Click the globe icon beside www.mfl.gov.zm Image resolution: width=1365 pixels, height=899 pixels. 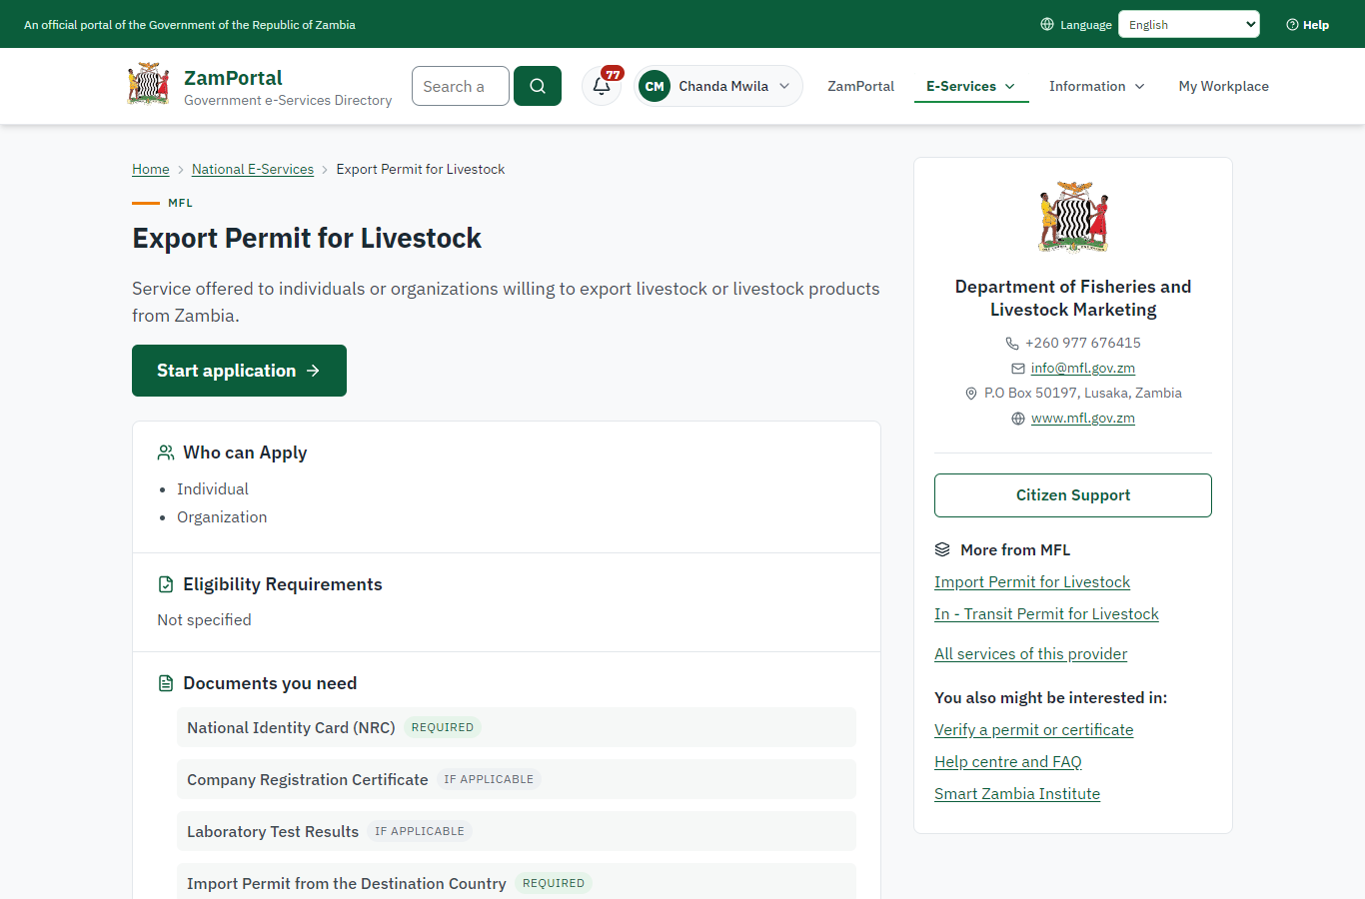pos(1018,419)
